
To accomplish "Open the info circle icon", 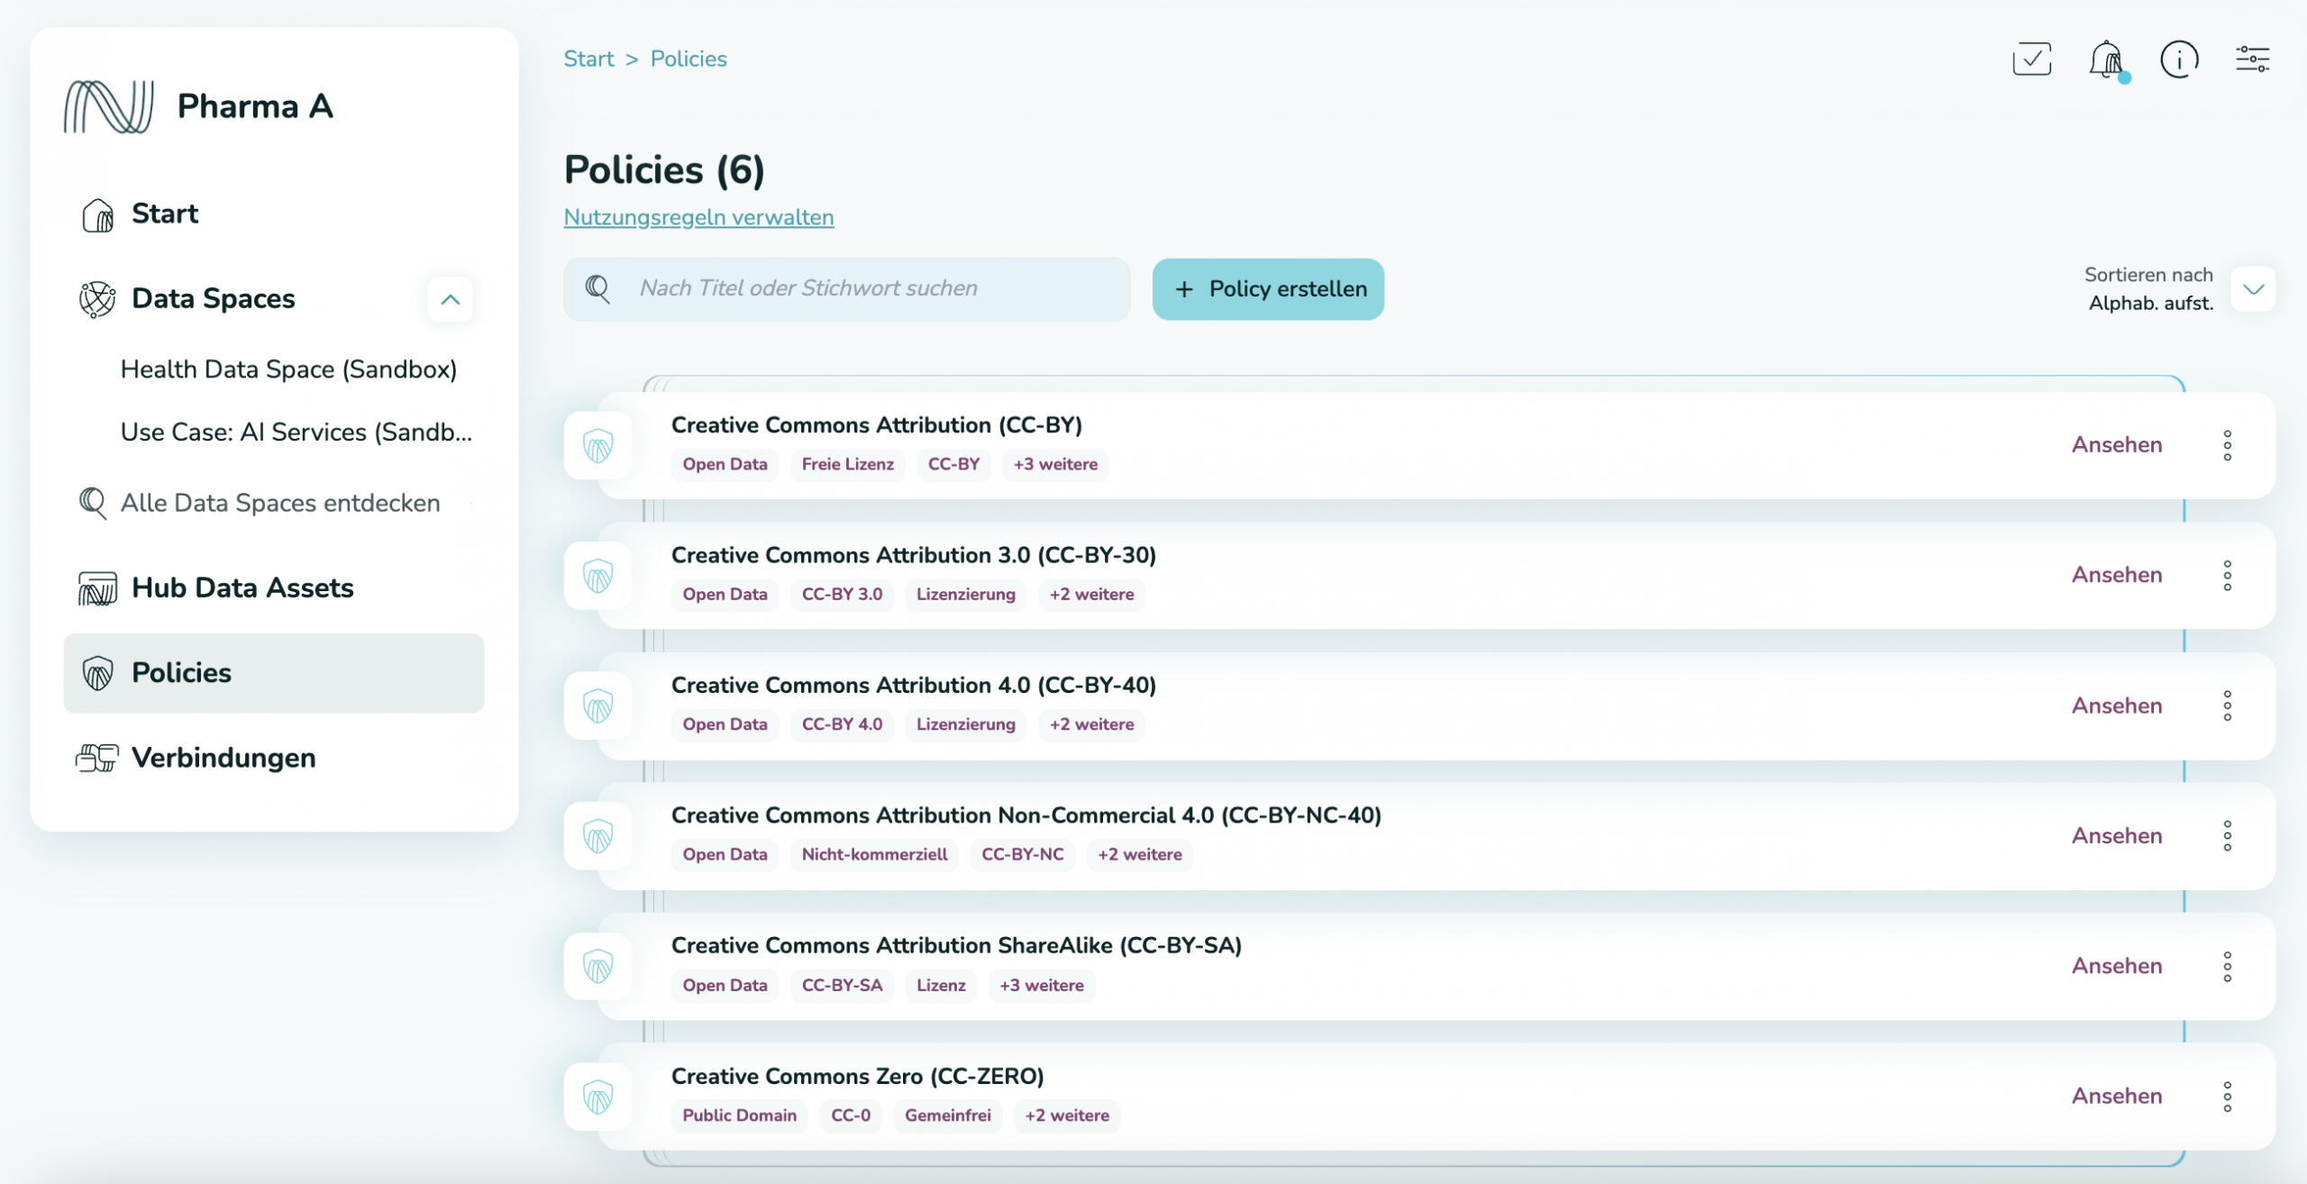I will (2179, 60).
